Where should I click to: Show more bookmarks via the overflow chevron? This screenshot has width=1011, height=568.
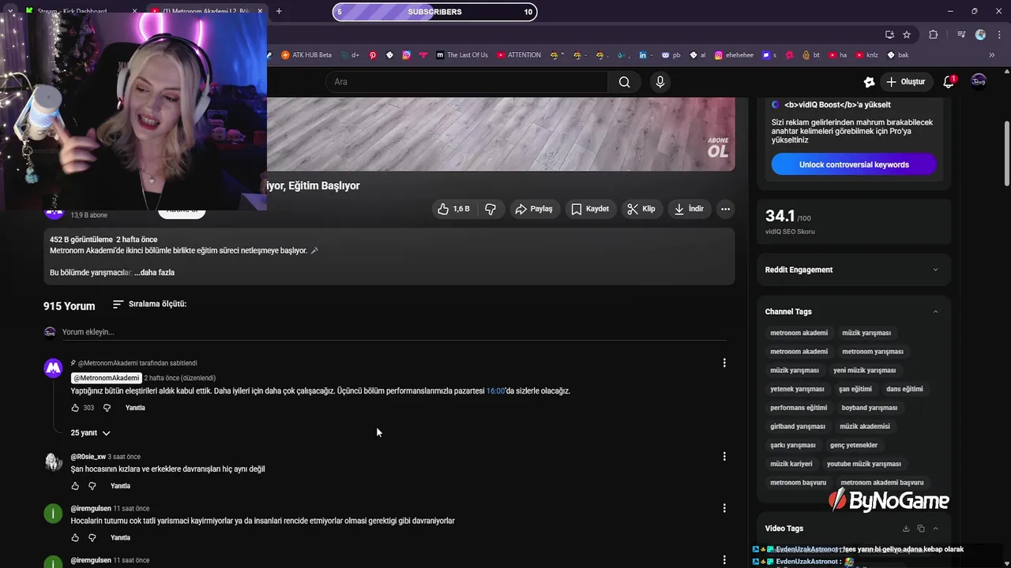click(x=992, y=55)
